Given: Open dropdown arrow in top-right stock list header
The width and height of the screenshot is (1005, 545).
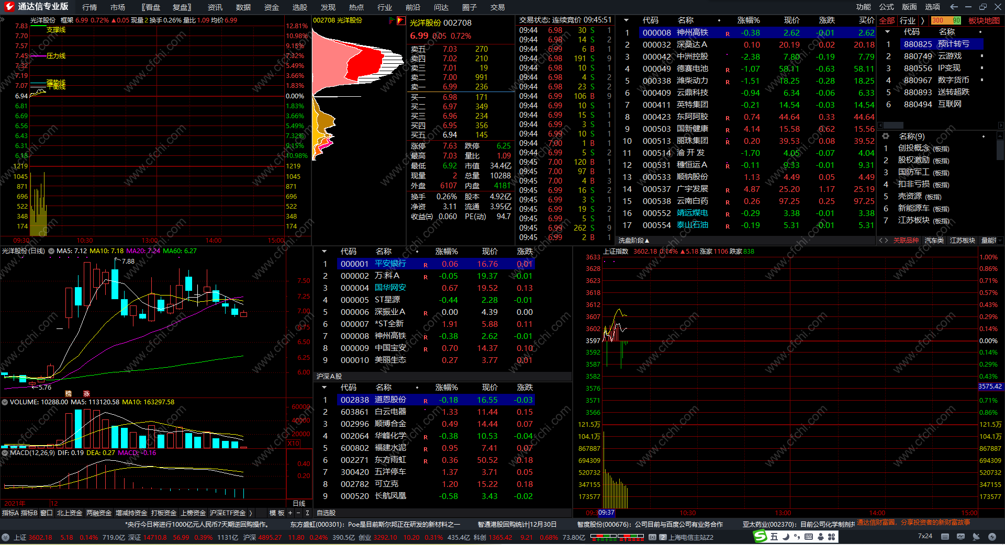Looking at the screenshot, I should (x=626, y=20).
